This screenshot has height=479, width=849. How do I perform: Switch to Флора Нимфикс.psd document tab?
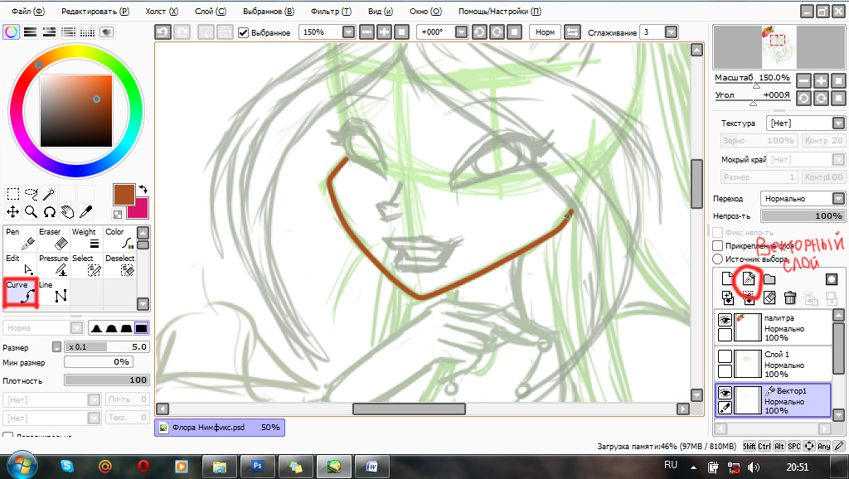pyautogui.click(x=219, y=428)
